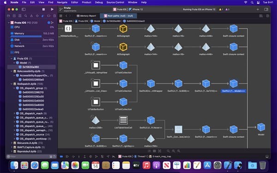
Task: Expand the OS_dispatch_mach group
Action: click(x=14, y=113)
